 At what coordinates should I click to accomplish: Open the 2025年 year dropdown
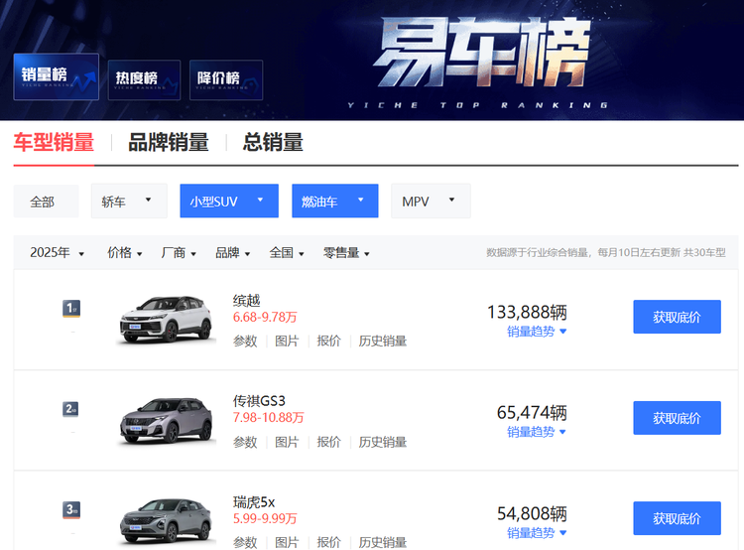click(x=57, y=253)
